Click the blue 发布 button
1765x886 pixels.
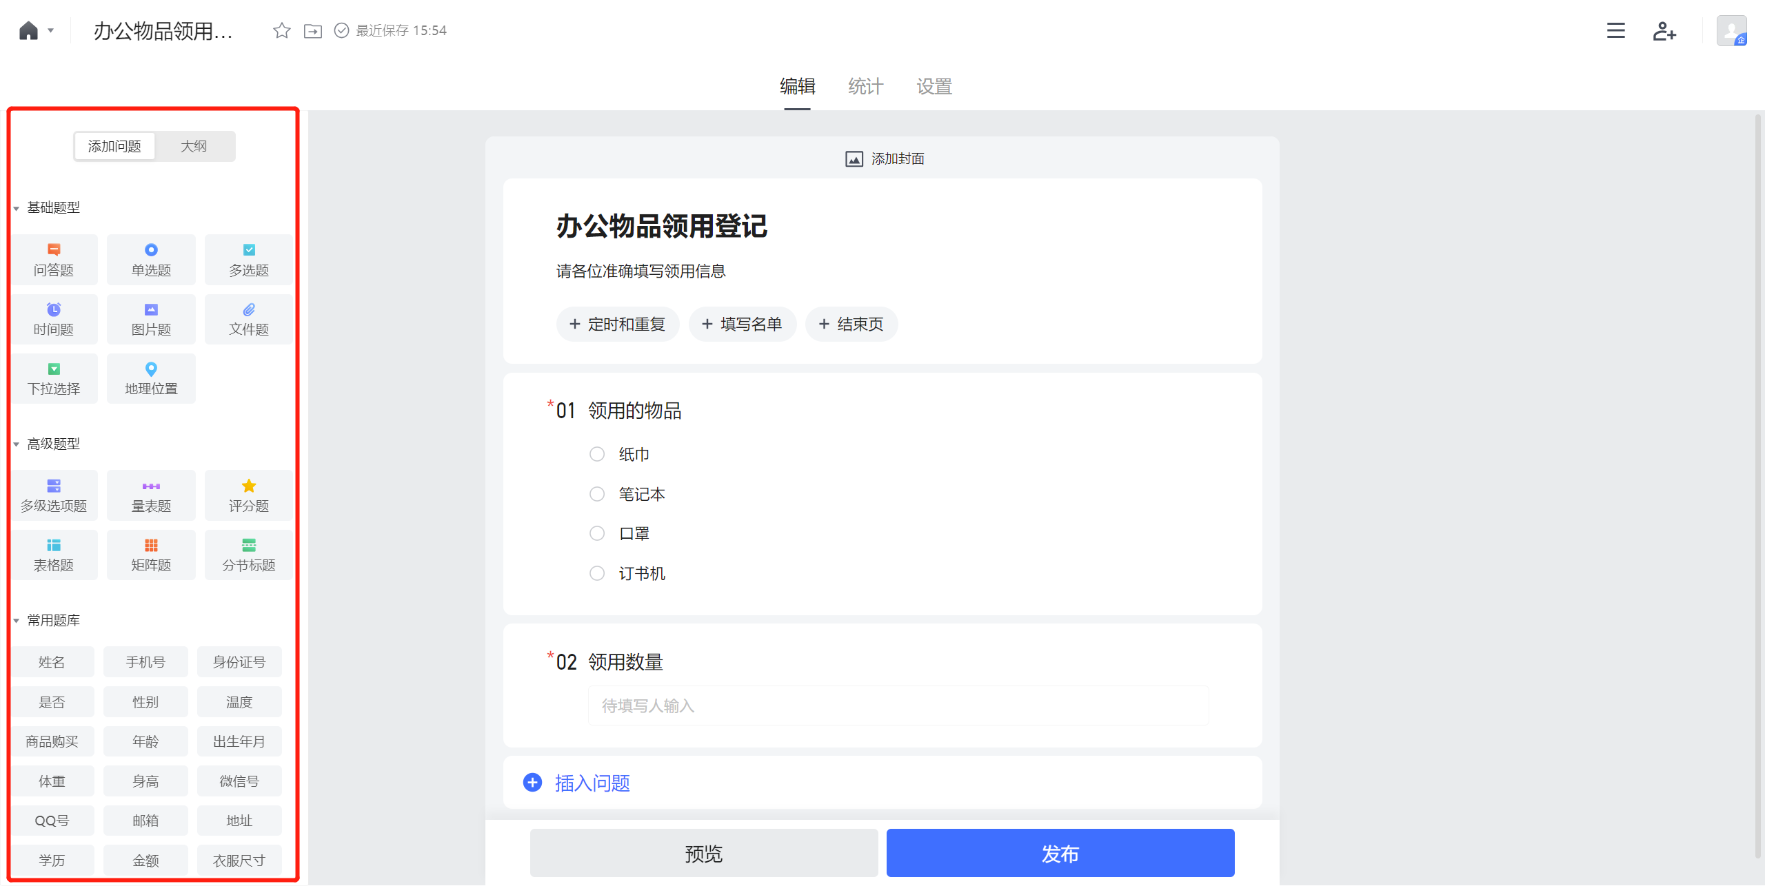1060,853
